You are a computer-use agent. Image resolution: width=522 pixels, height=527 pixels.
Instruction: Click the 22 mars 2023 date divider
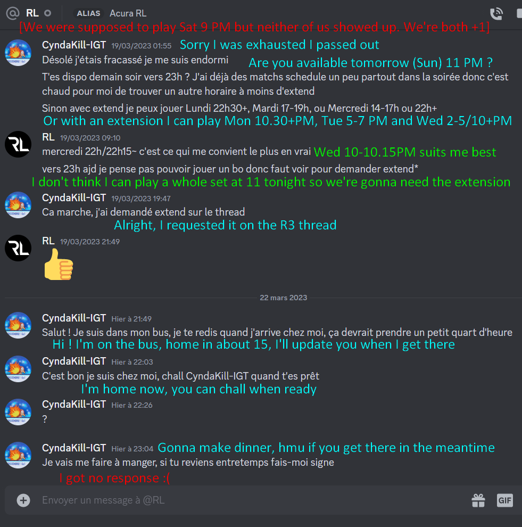[283, 298]
